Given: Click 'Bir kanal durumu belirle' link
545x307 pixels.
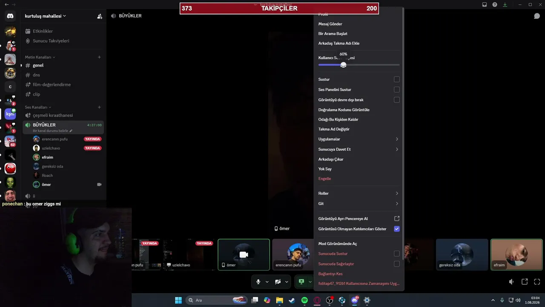Looking at the screenshot, I should pos(52,131).
